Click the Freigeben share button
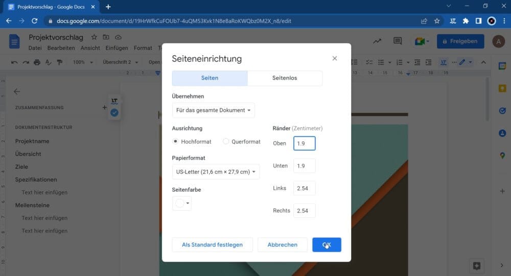 pos(460,41)
